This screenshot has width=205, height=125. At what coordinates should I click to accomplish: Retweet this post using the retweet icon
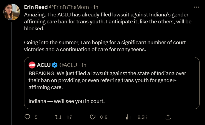pos(59,117)
